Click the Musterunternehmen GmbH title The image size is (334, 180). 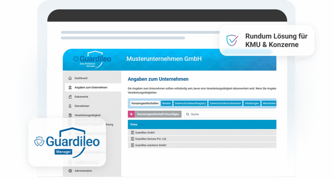(x=164, y=59)
